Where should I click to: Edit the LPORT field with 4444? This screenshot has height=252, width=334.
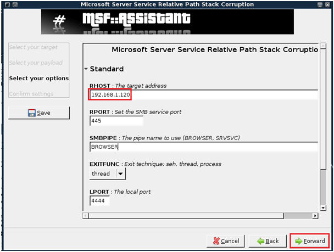pos(99,201)
